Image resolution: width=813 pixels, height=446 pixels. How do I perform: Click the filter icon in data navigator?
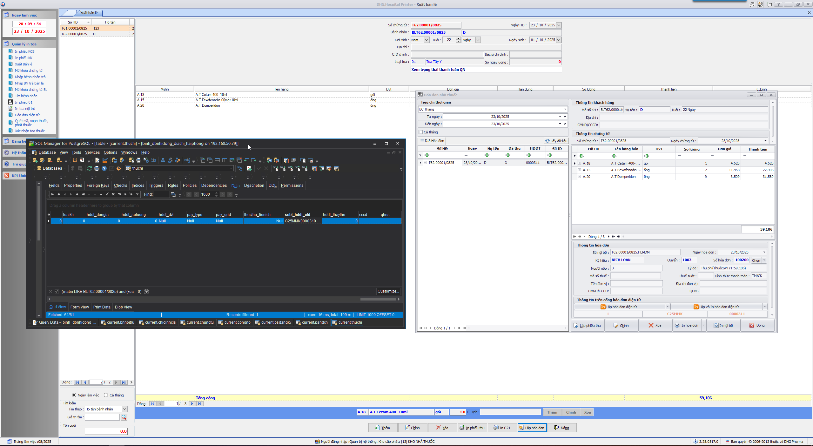[x=137, y=194]
